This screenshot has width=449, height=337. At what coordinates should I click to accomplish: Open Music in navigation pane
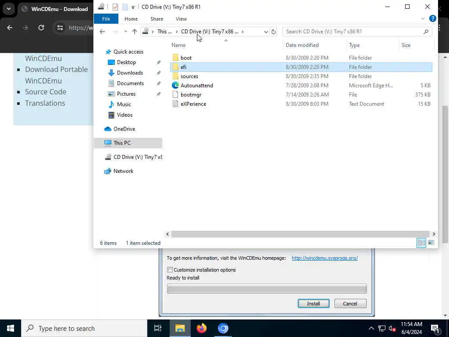[x=124, y=104]
